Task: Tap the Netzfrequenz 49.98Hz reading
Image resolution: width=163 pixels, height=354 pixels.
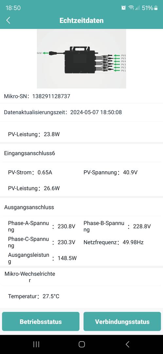Action: pos(114,242)
